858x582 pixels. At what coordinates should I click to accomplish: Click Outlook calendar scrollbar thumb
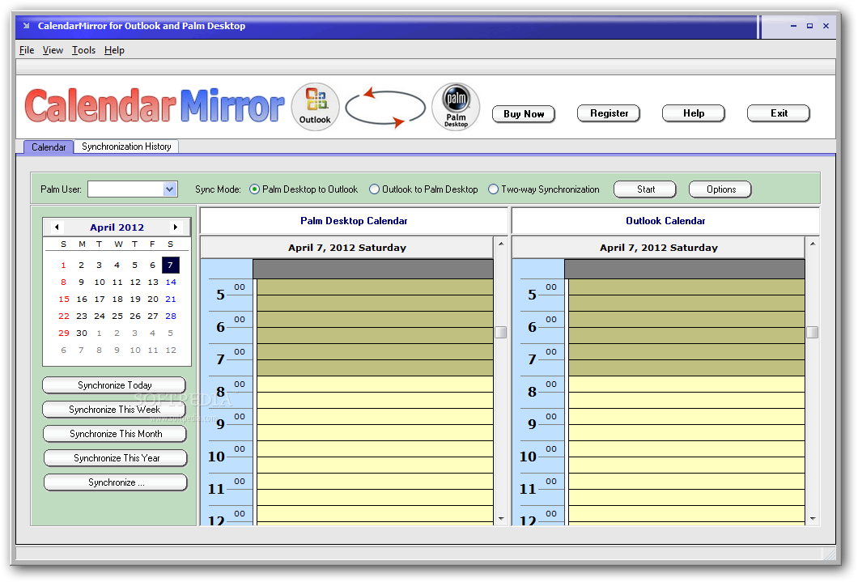[x=813, y=332]
